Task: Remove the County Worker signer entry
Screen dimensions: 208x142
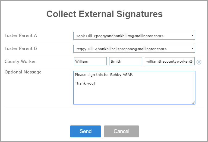Action: coord(199,62)
